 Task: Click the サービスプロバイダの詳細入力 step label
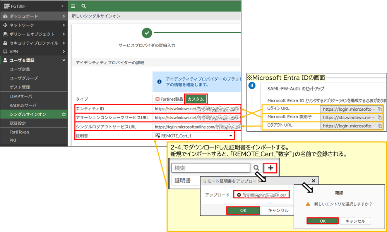click(x=147, y=45)
